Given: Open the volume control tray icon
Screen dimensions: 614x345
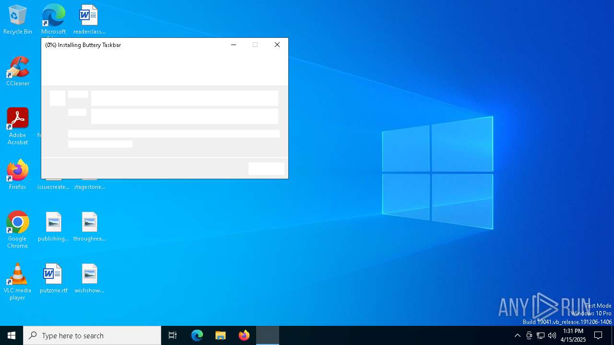Looking at the screenshot, I should pos(552,335).
